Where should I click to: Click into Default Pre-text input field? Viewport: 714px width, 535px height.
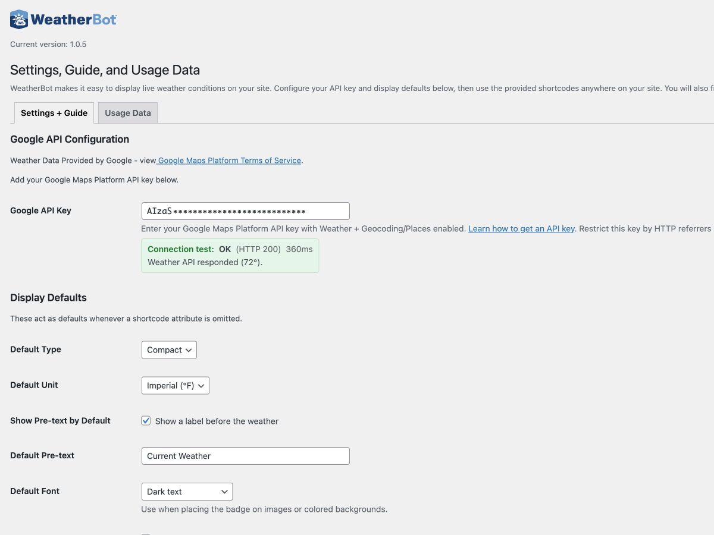coord(245,456)
